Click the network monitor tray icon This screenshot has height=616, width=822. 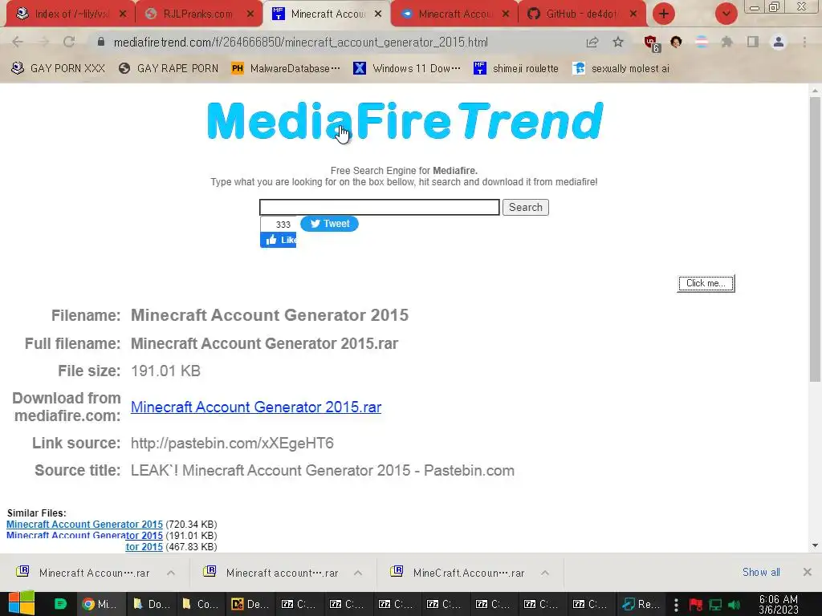coord(715,605)
